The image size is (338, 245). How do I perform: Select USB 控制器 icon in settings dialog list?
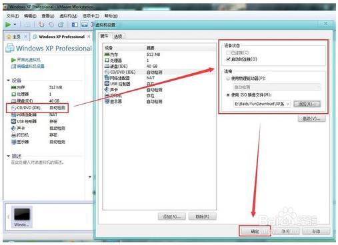coord(107,84)
